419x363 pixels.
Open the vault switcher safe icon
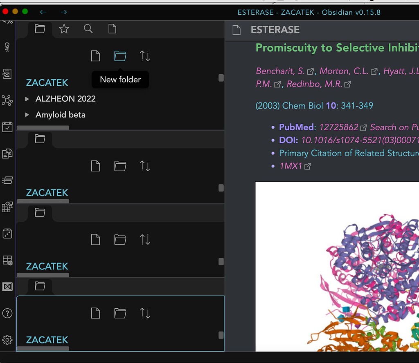[x=7, y=287]
